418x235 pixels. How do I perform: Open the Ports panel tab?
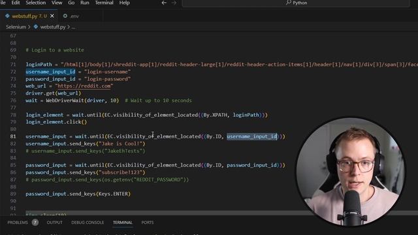(148, 222)
